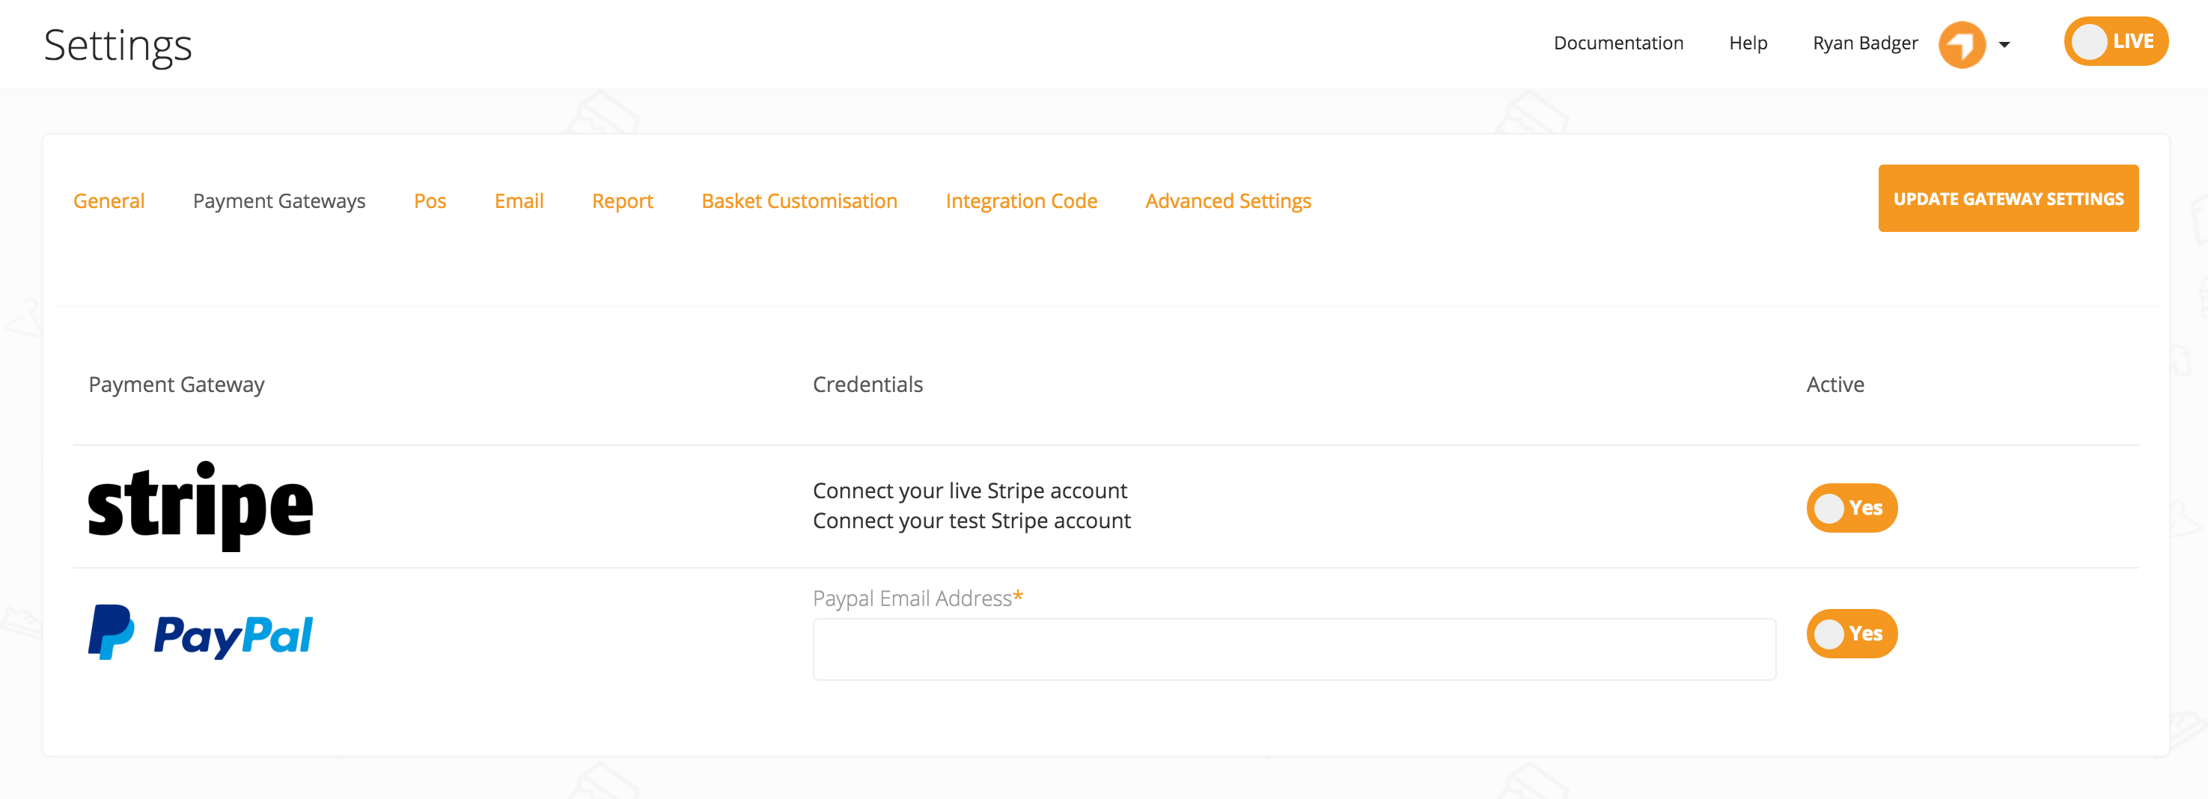Switch to the Pos tab
This screenshot has width=2208, height=799.
(430, 201)
